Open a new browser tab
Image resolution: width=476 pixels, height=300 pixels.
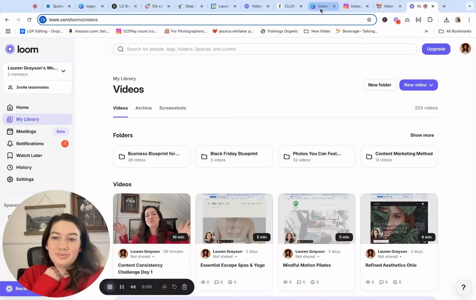tap(444, 6)
